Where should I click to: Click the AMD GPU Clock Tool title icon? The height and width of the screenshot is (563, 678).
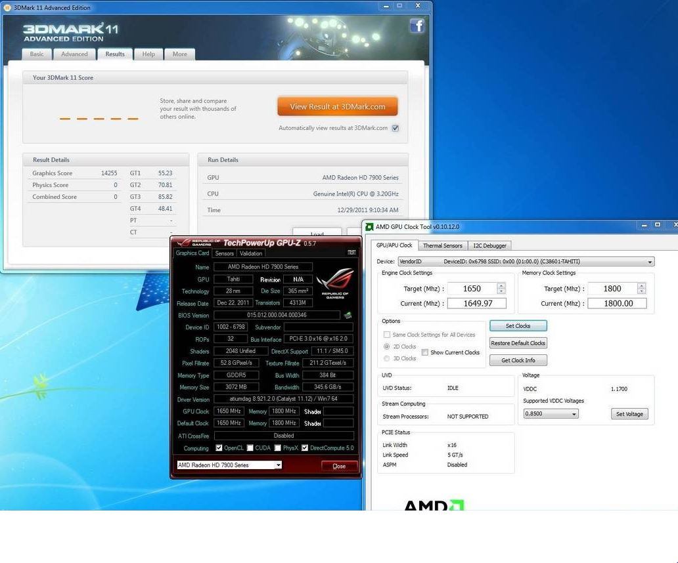pyautogui.click(x=369, y=226)
